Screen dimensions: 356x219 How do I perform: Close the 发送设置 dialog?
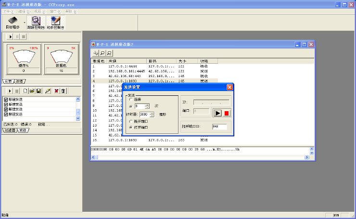[229, 87]
